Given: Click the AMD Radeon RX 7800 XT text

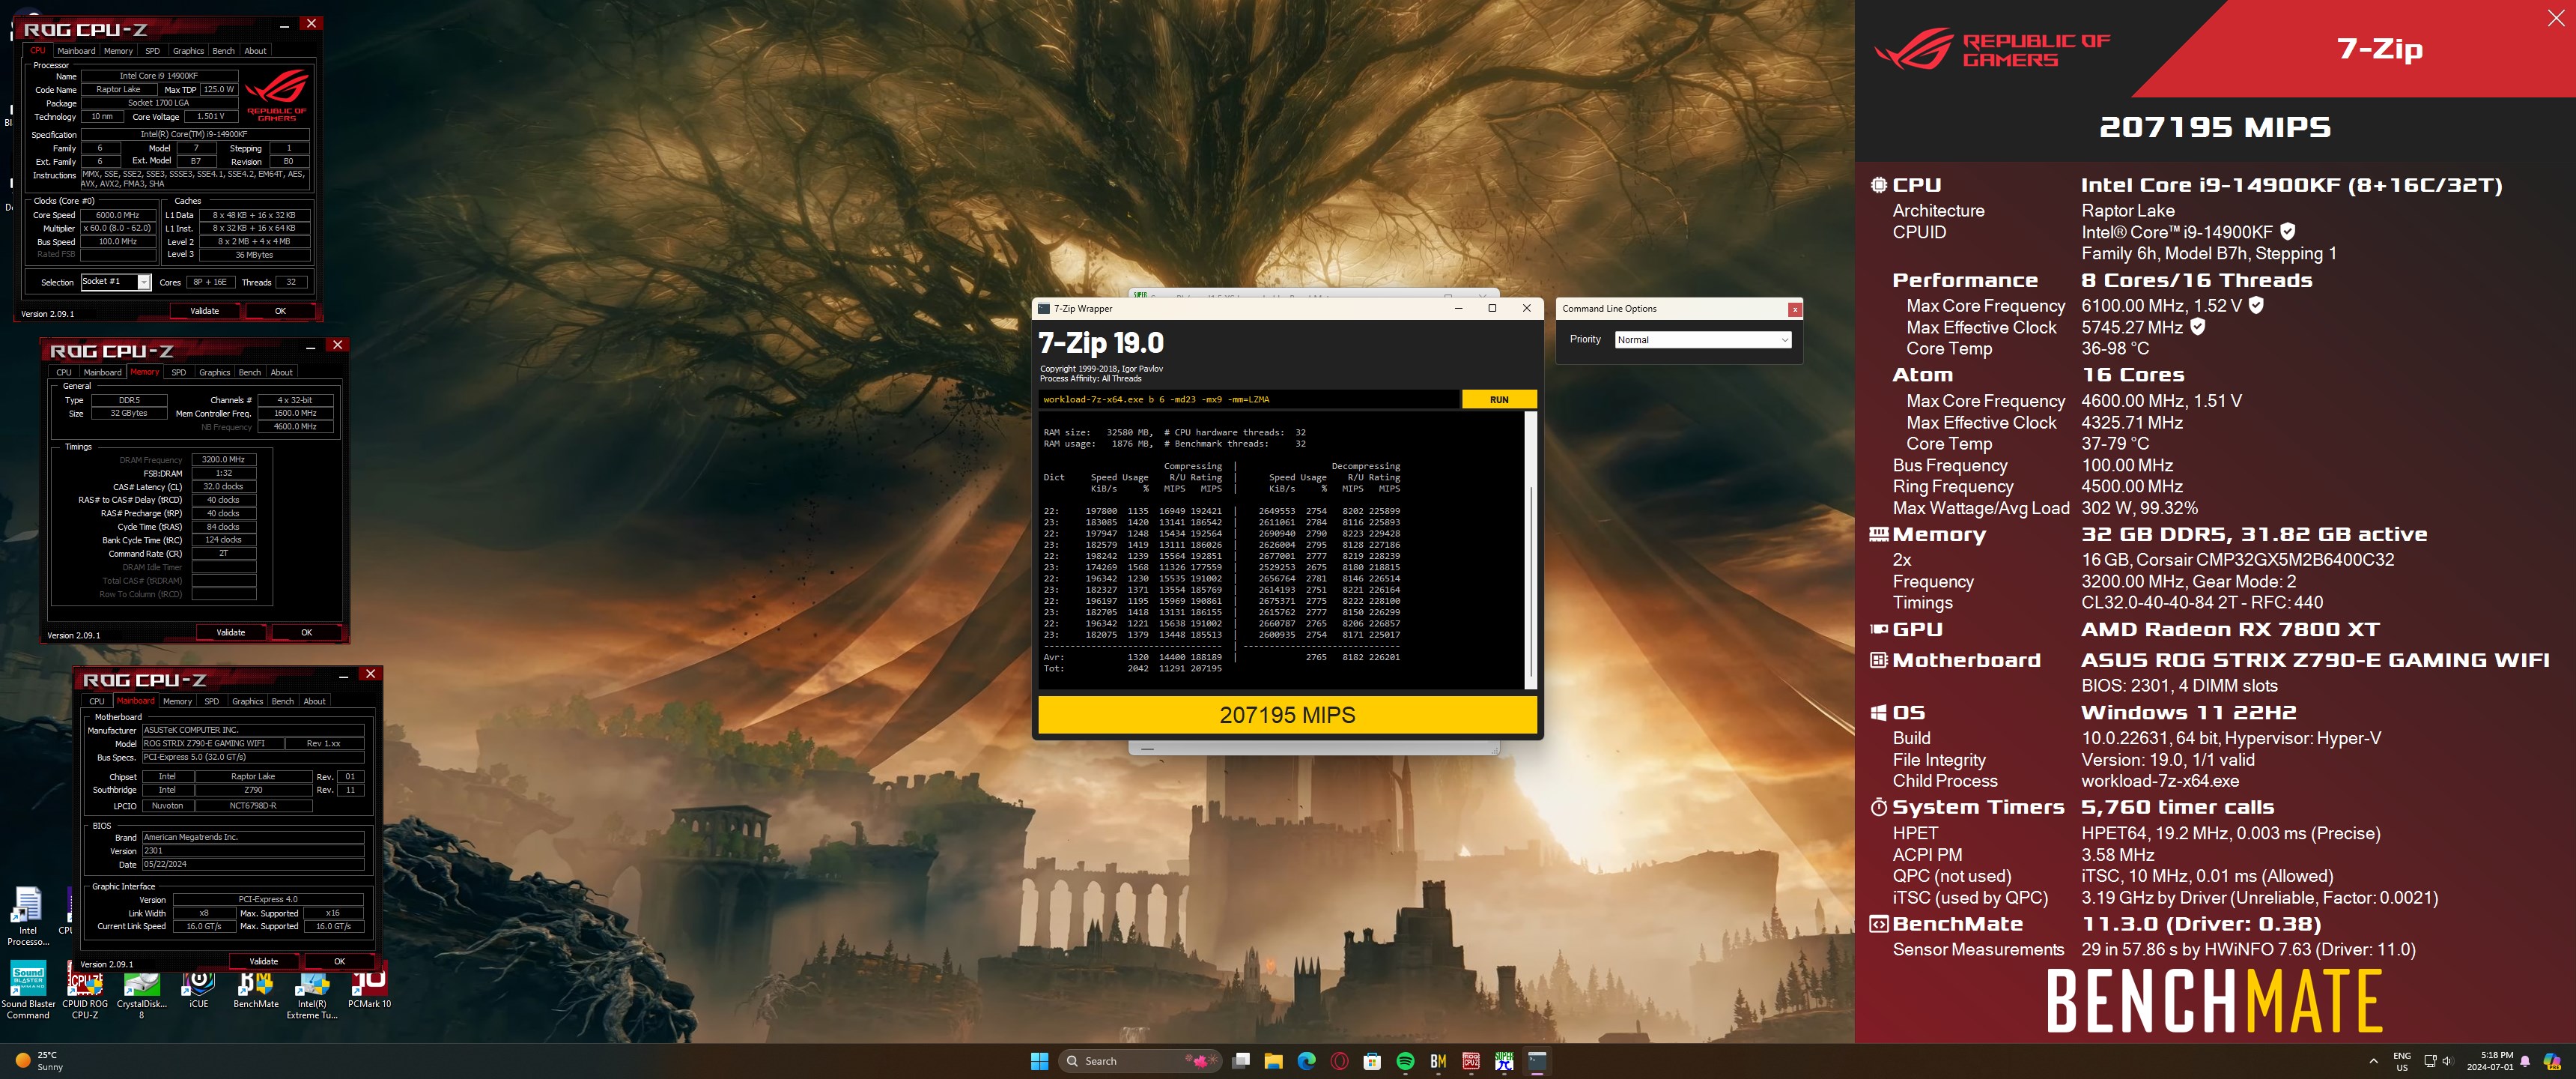Looking at the screenshot, I should pyautogui.click(x=2230, y=629).
